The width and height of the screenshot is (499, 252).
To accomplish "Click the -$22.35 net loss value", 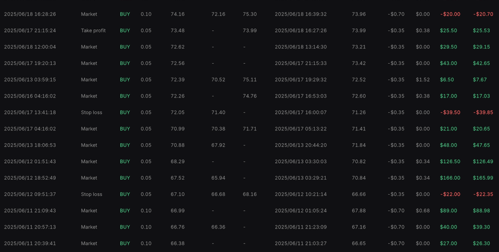I will (483, 194).
